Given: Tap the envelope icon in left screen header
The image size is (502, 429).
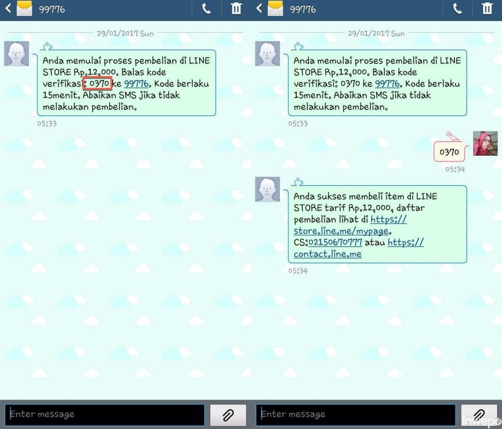Looking at the screenshot, I should (x=25, y=8).
